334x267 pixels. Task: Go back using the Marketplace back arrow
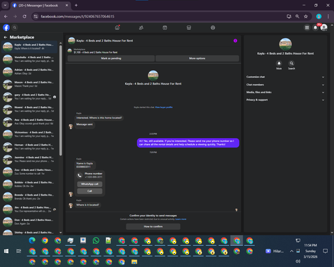coord(5,37)
